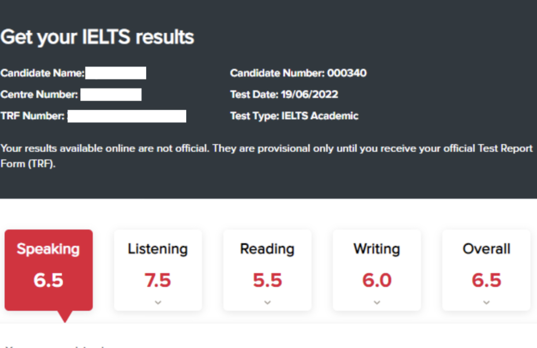Open the Listening score card
The height and width of the screenshot is (348, 537).
click(158, 270)
